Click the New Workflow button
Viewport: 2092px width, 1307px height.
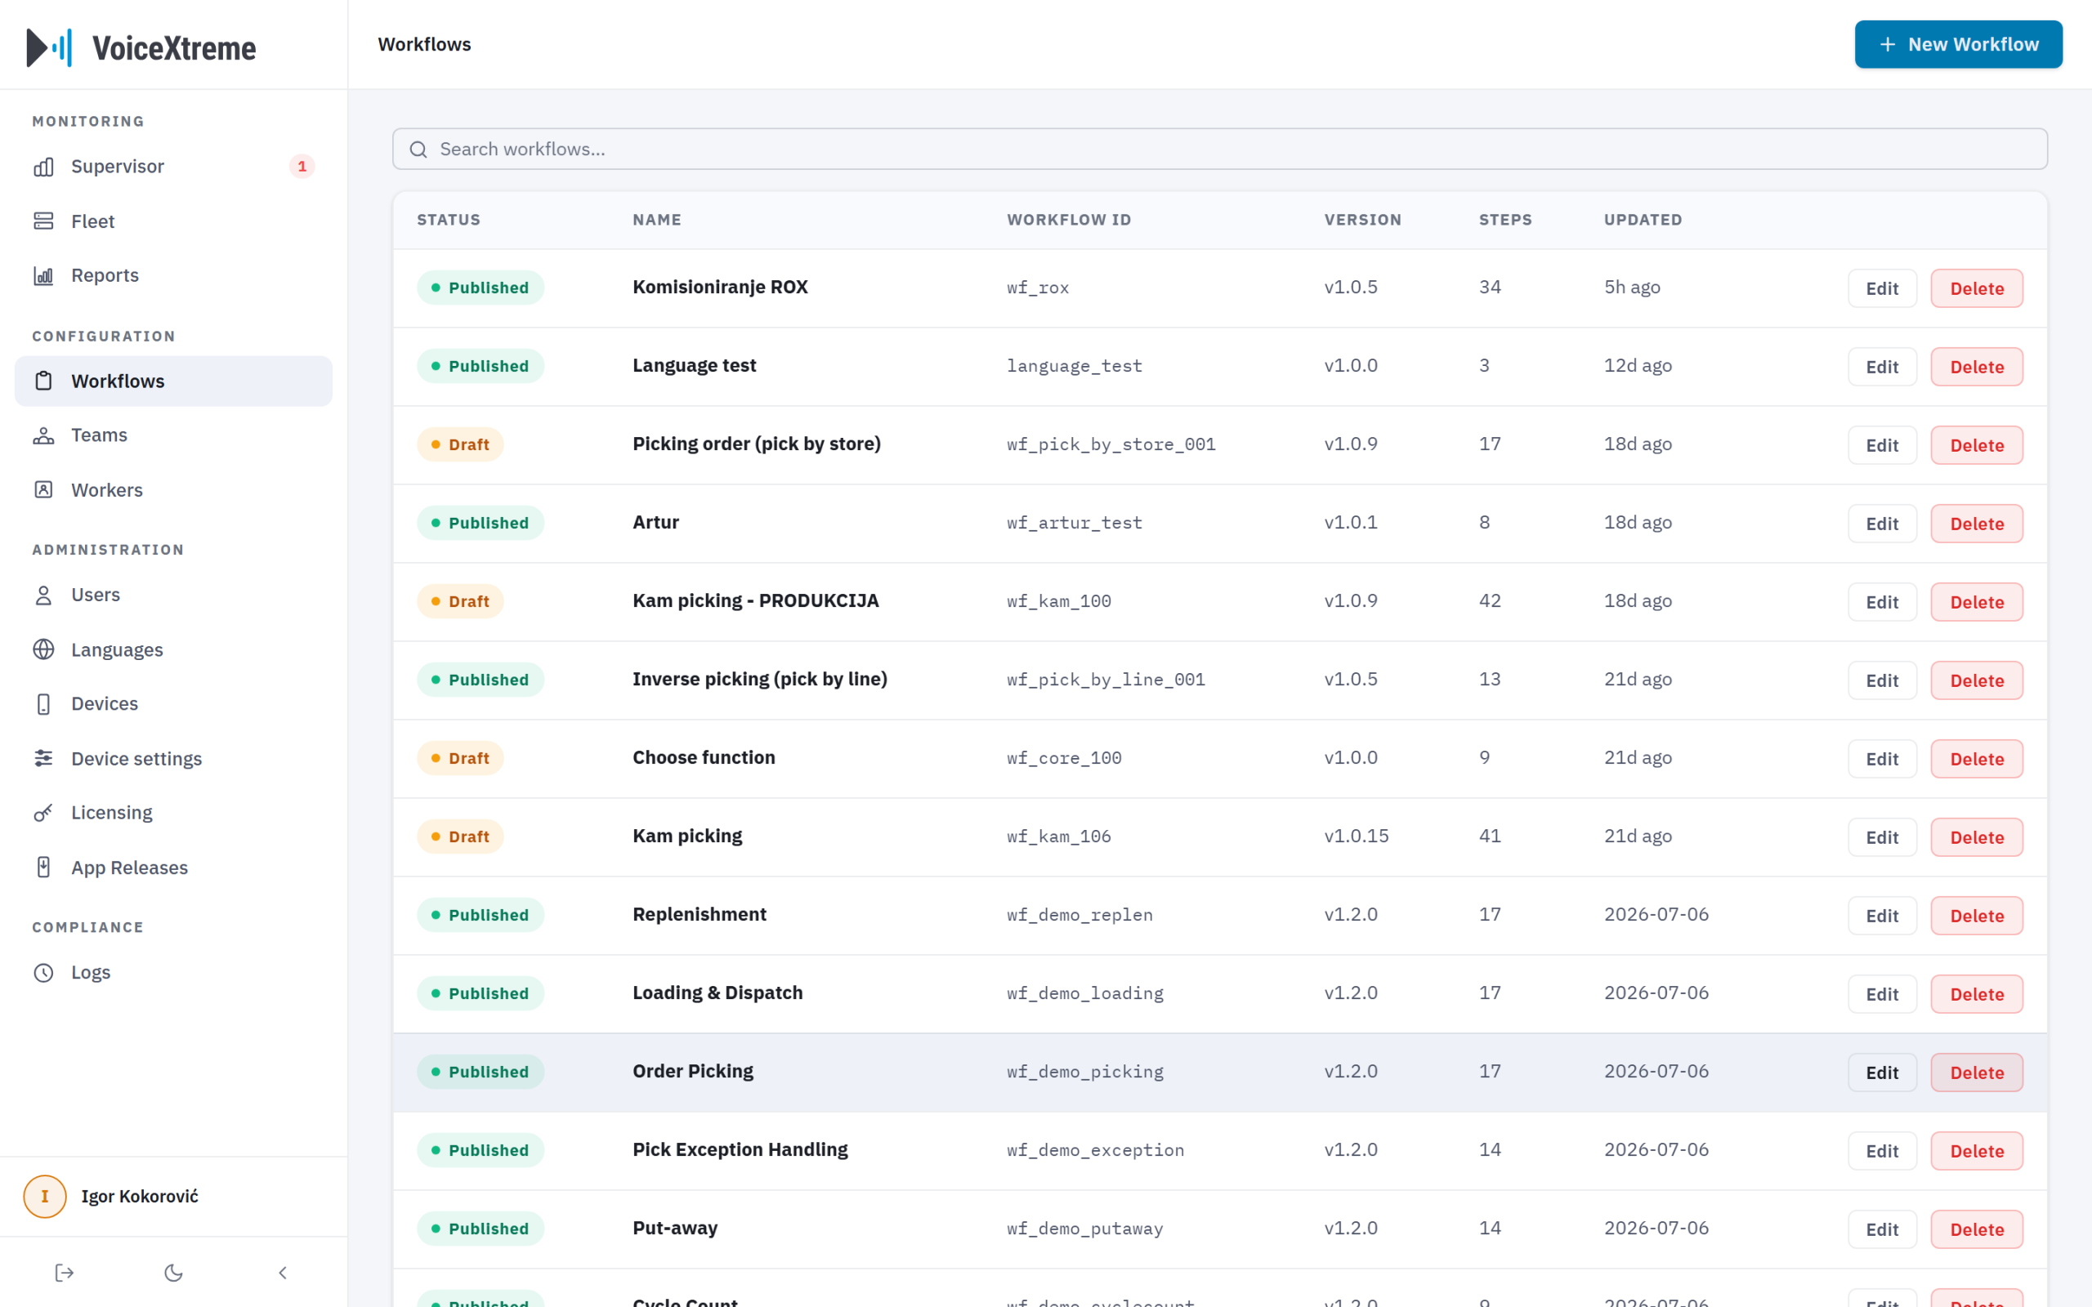click(x=1958, y=44)
